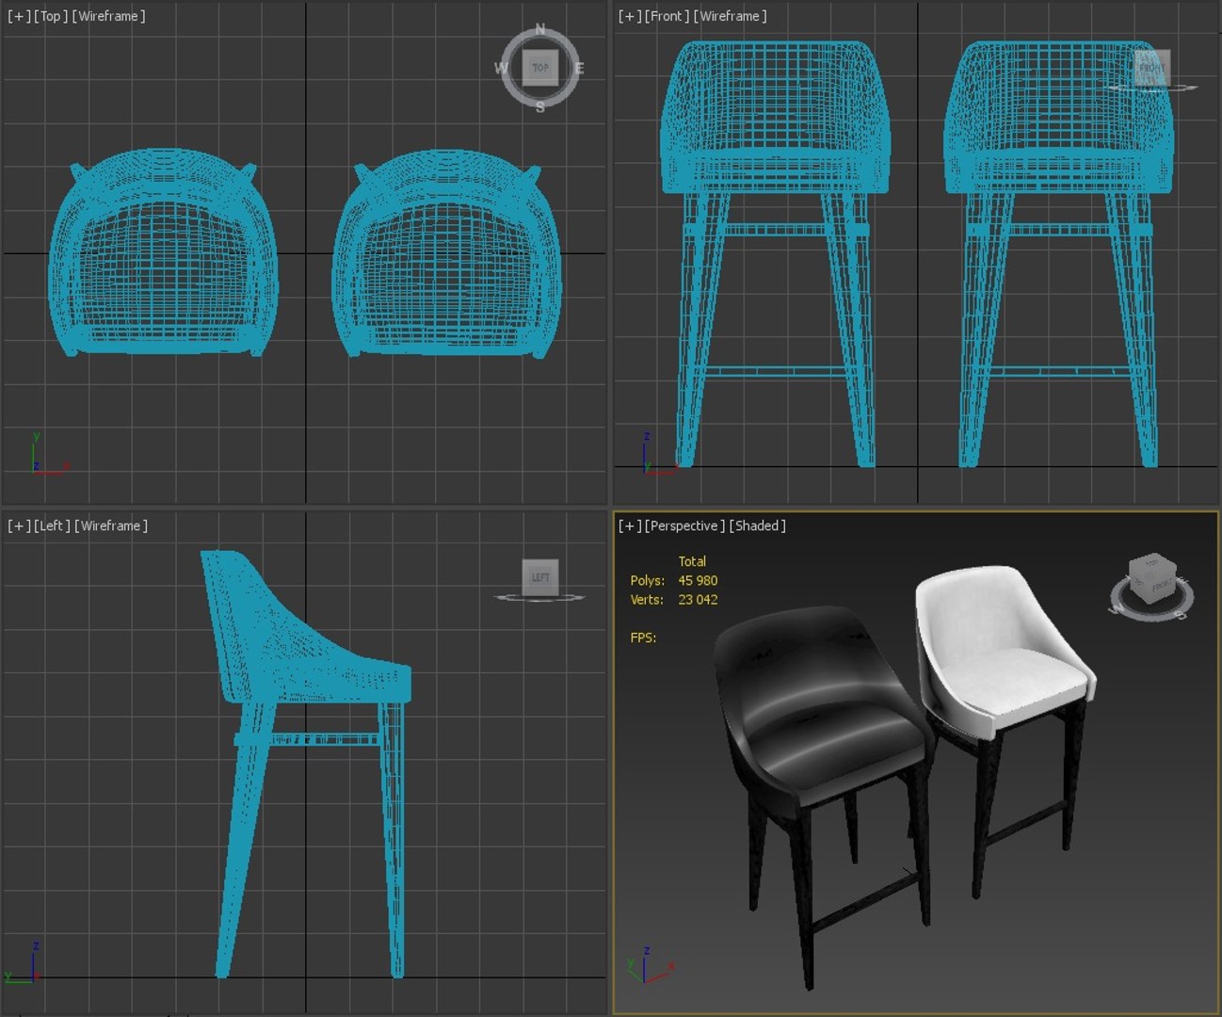Open the Shaded mode menu
This screenshot has height=1017, width=1222.
coord(757,525)
